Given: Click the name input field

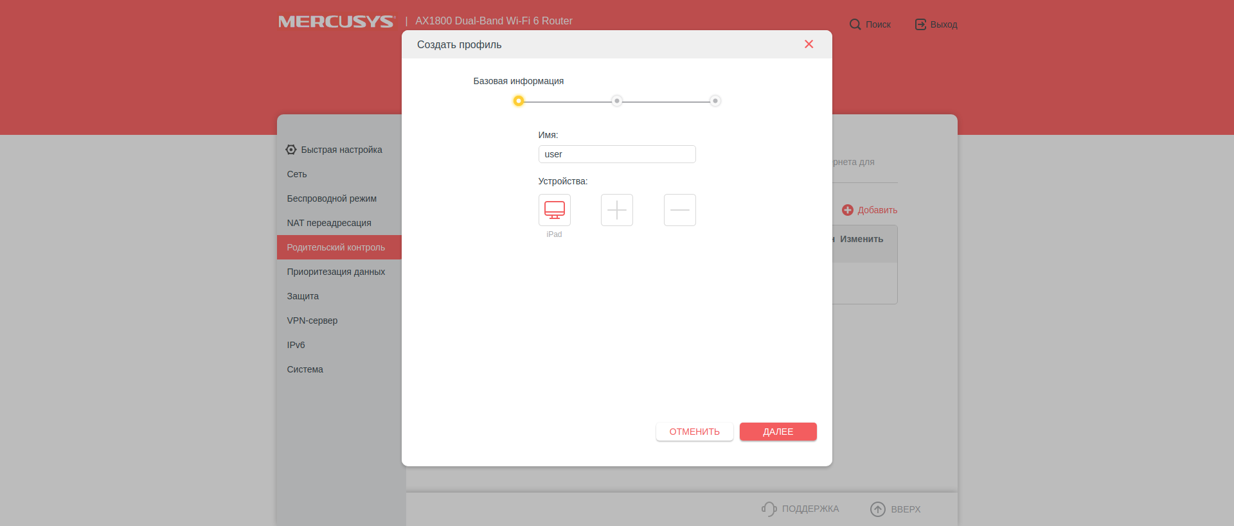Looking at the screenshot, I should tap(616, 154).
